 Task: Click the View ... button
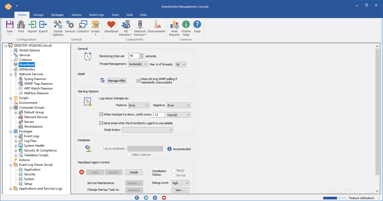click(x=180, y=190)
